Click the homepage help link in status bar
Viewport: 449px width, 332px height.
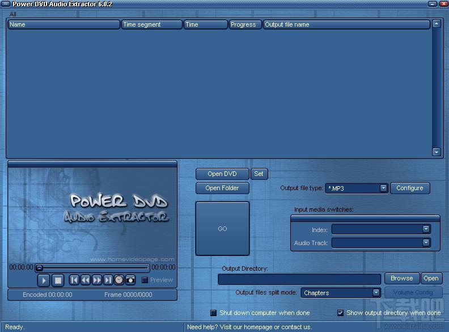[249, 327]
